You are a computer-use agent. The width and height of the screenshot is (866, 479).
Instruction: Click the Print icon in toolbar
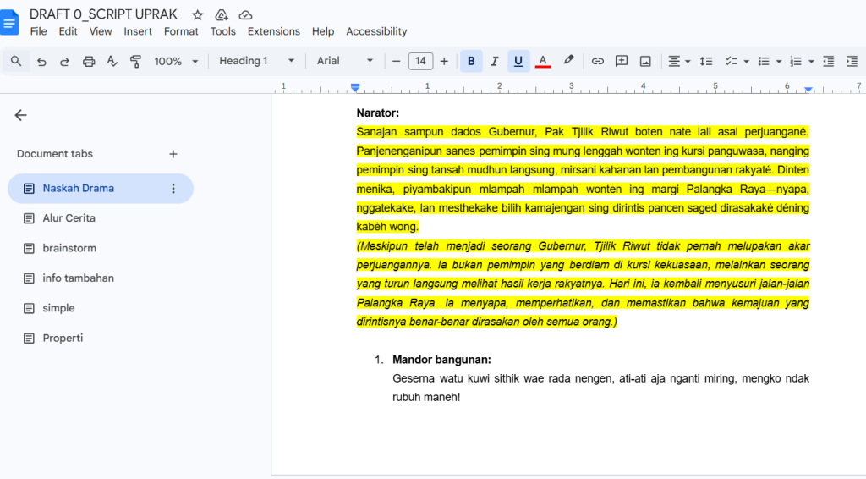89,61
